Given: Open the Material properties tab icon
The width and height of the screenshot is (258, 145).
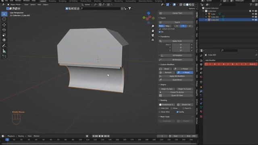Looking at the screenshot, I should pyautogui.click(x=201, y=112).
